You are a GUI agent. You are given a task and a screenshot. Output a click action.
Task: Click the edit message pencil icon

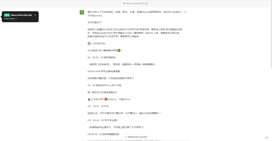[x=185, y=12]
